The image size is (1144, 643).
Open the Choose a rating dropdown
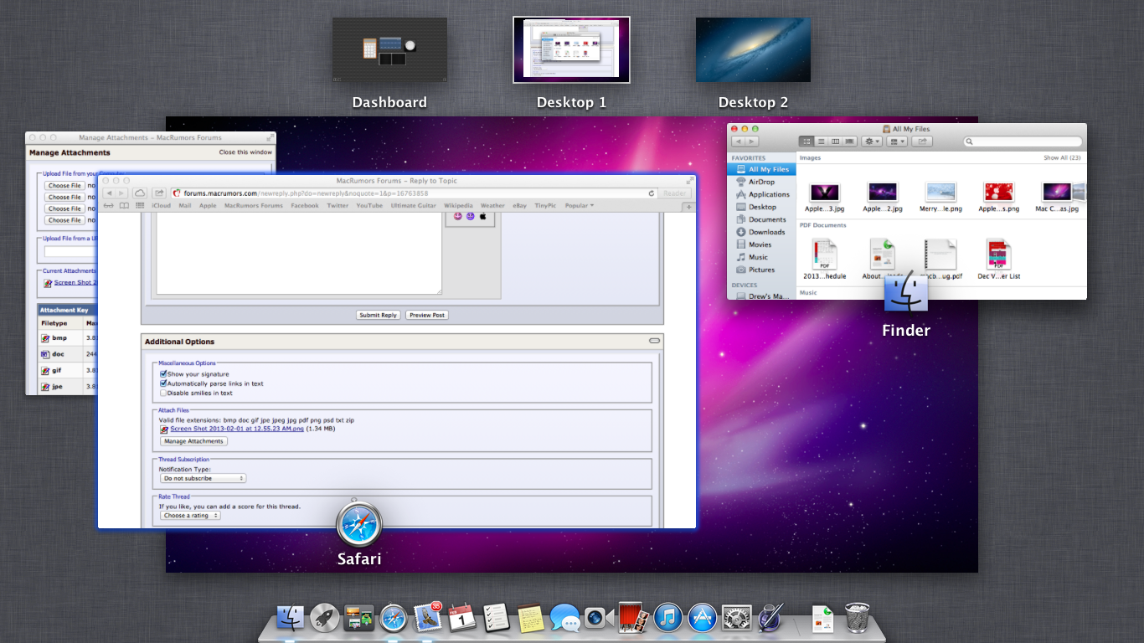190,516
